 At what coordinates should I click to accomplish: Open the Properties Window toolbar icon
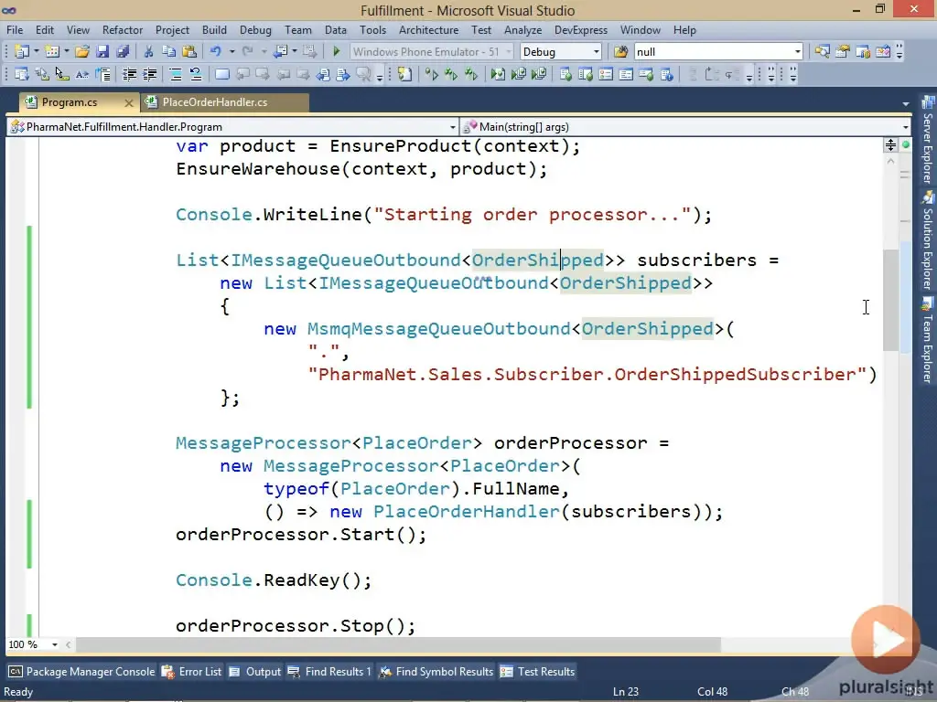[x=843, y=52]
